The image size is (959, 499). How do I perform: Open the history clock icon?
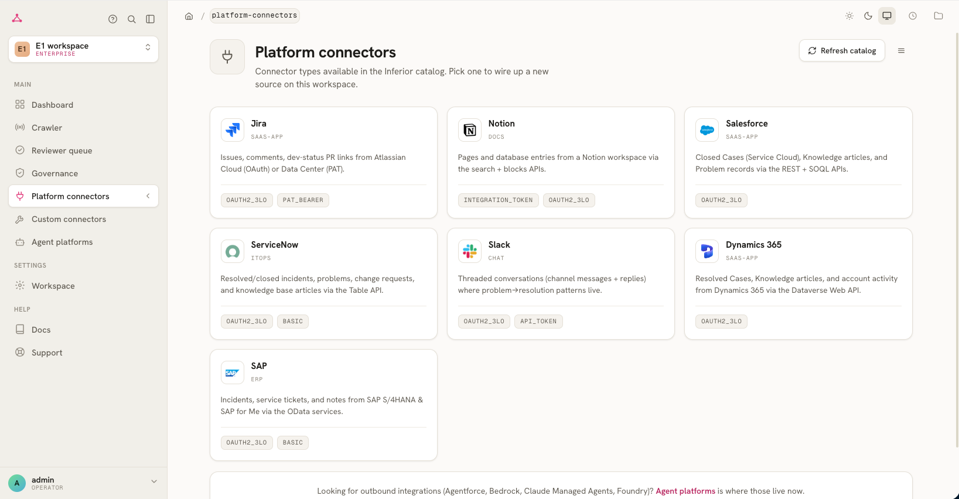click(x=913, y=16)
